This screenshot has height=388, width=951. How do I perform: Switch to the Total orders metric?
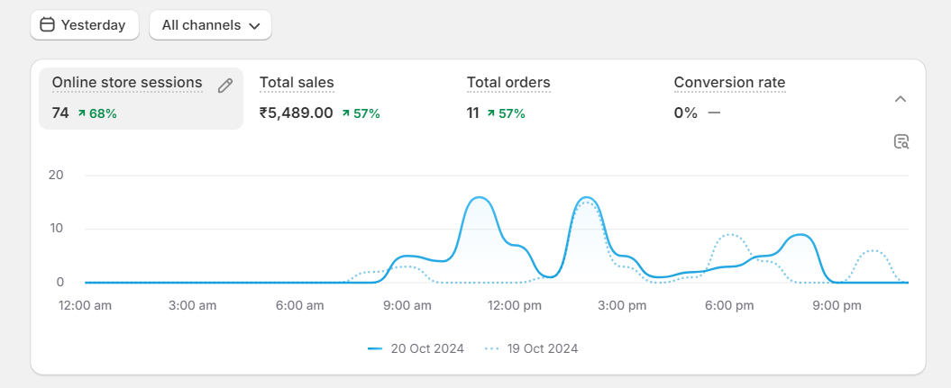pos(508,83)
